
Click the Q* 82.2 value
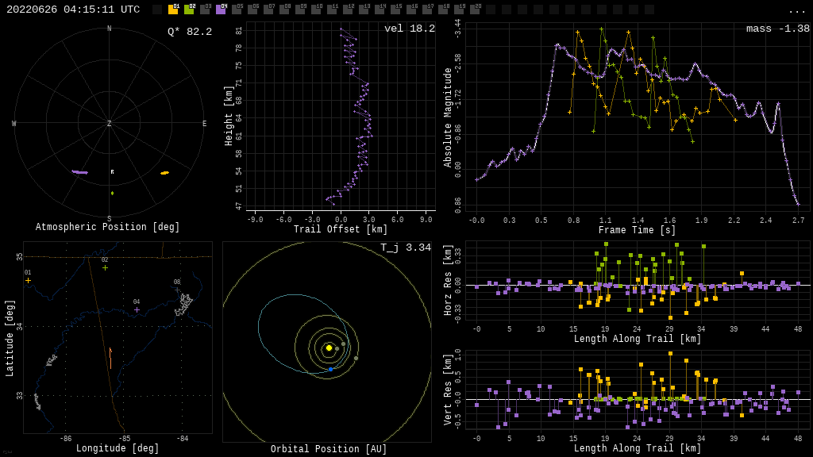(189, 32)
